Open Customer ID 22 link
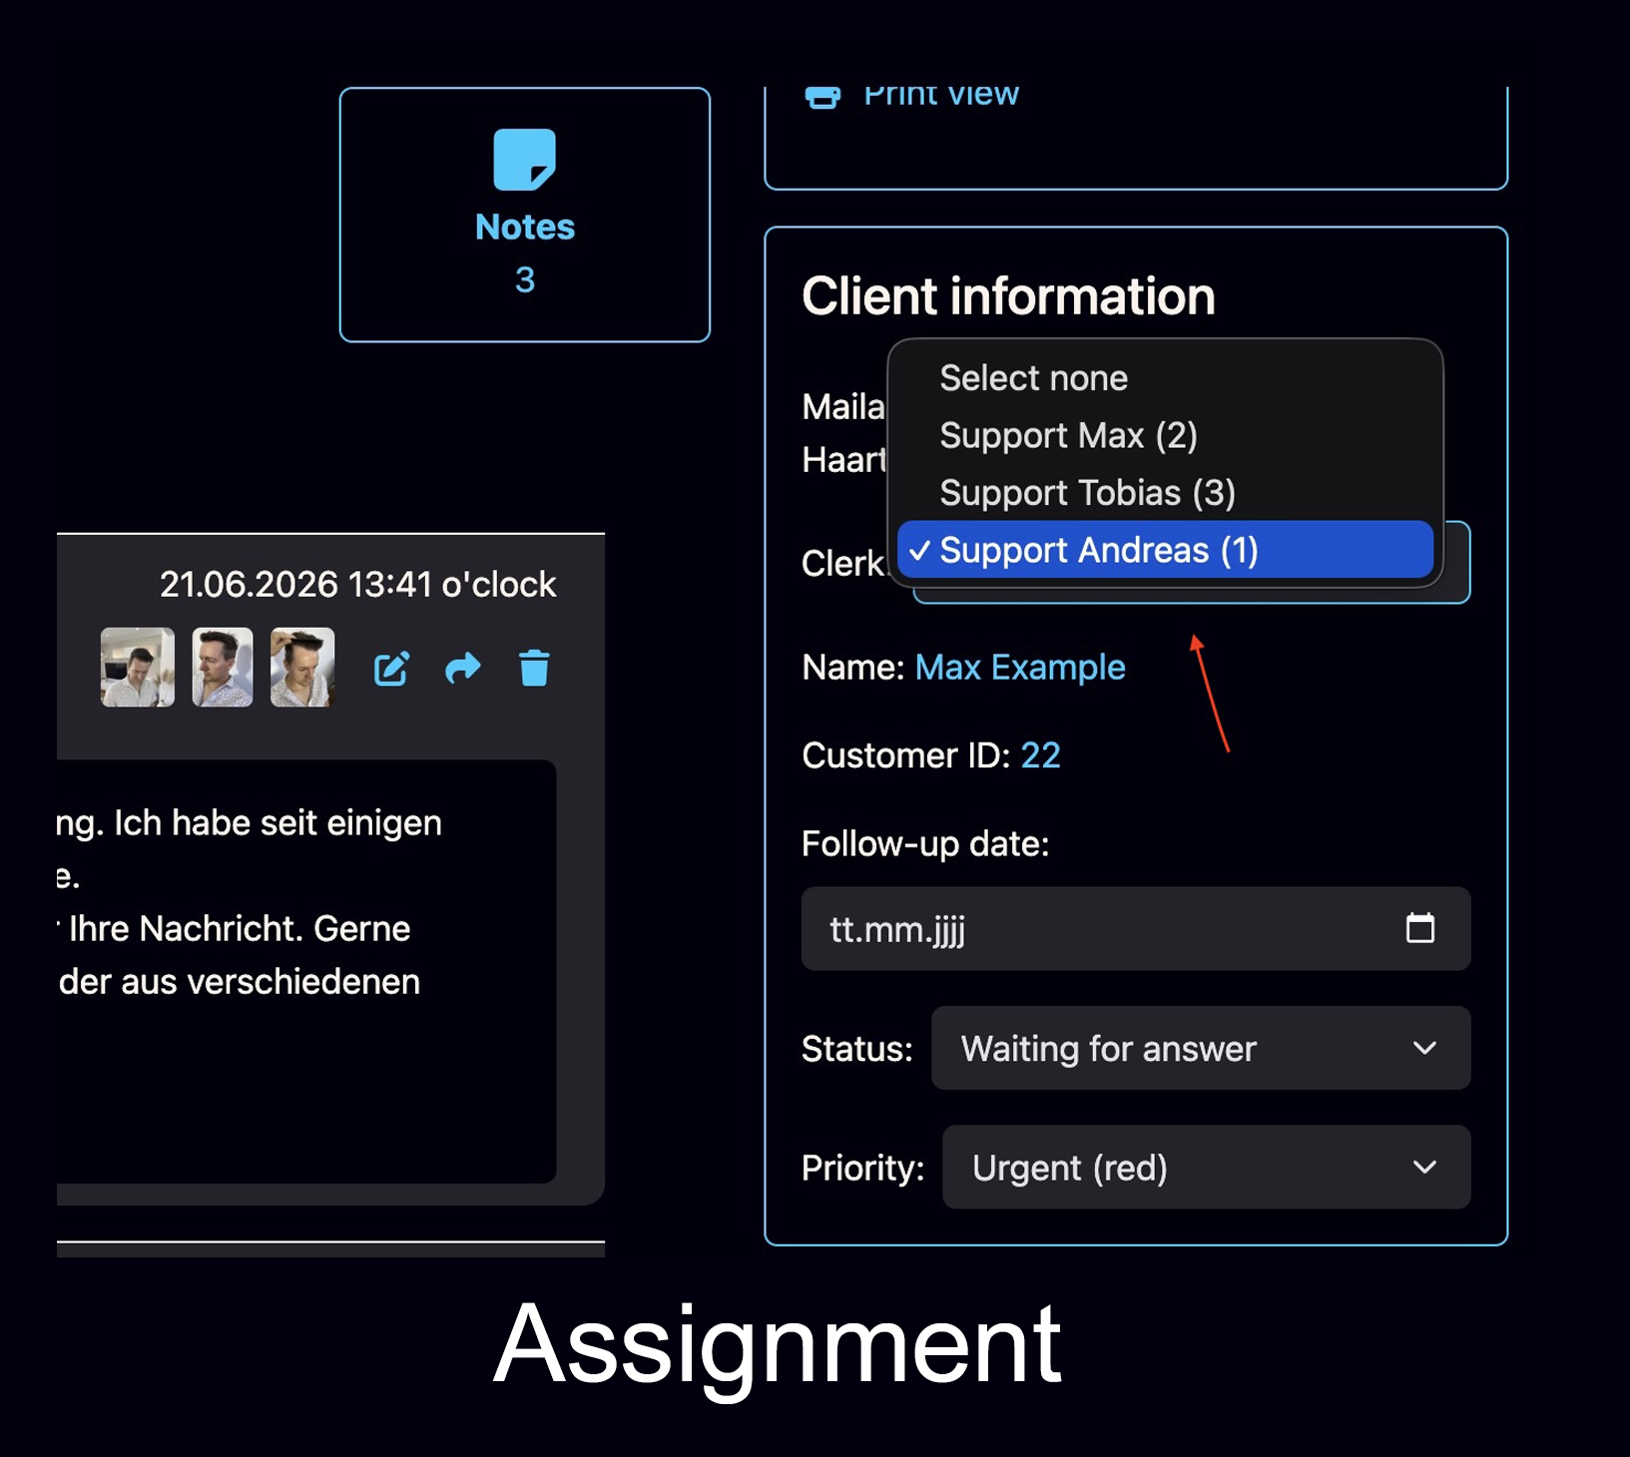The width and height of the screenshot is (1630, 1457). 1040,755
